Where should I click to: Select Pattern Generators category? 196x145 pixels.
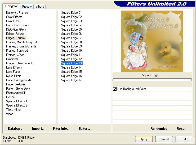click(x=18, y=89)
